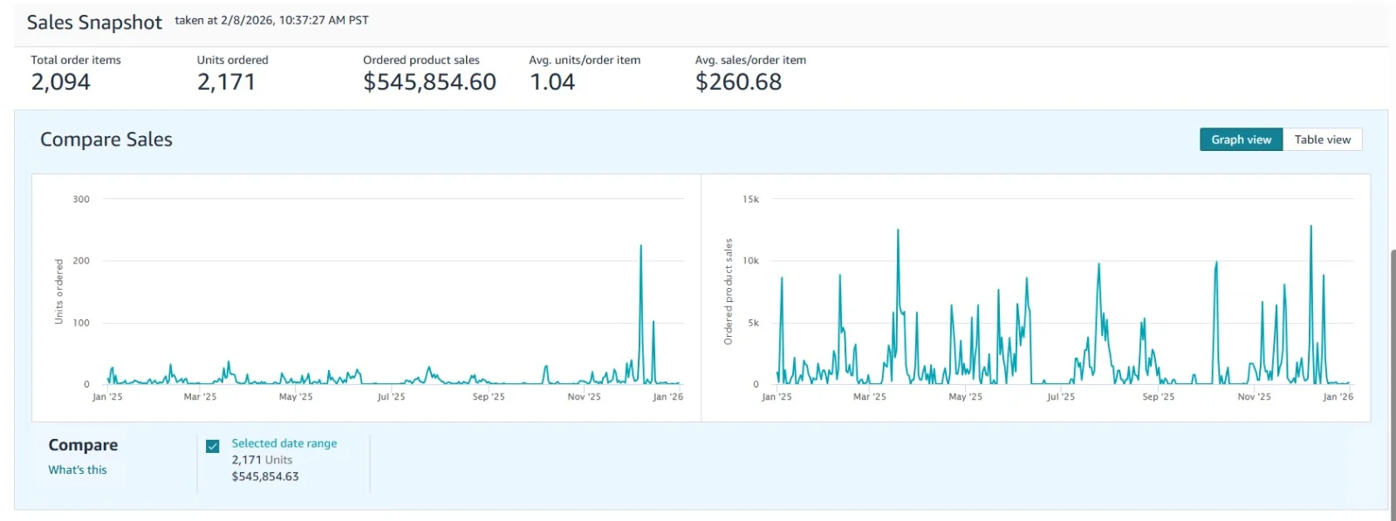Screen dimensions: 1396x521
Task: Click tallest spike in Units ordered chart
Action: [x=640, y=247]
